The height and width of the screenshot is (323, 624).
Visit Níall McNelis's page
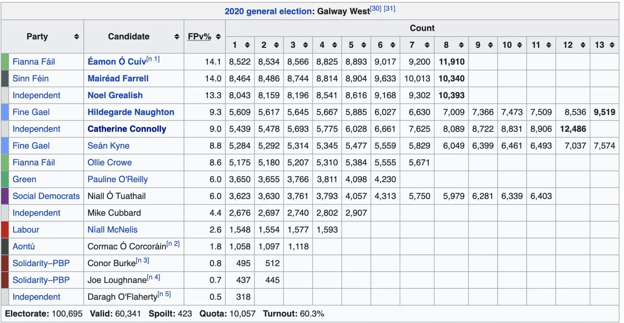(x=112, y=230)
